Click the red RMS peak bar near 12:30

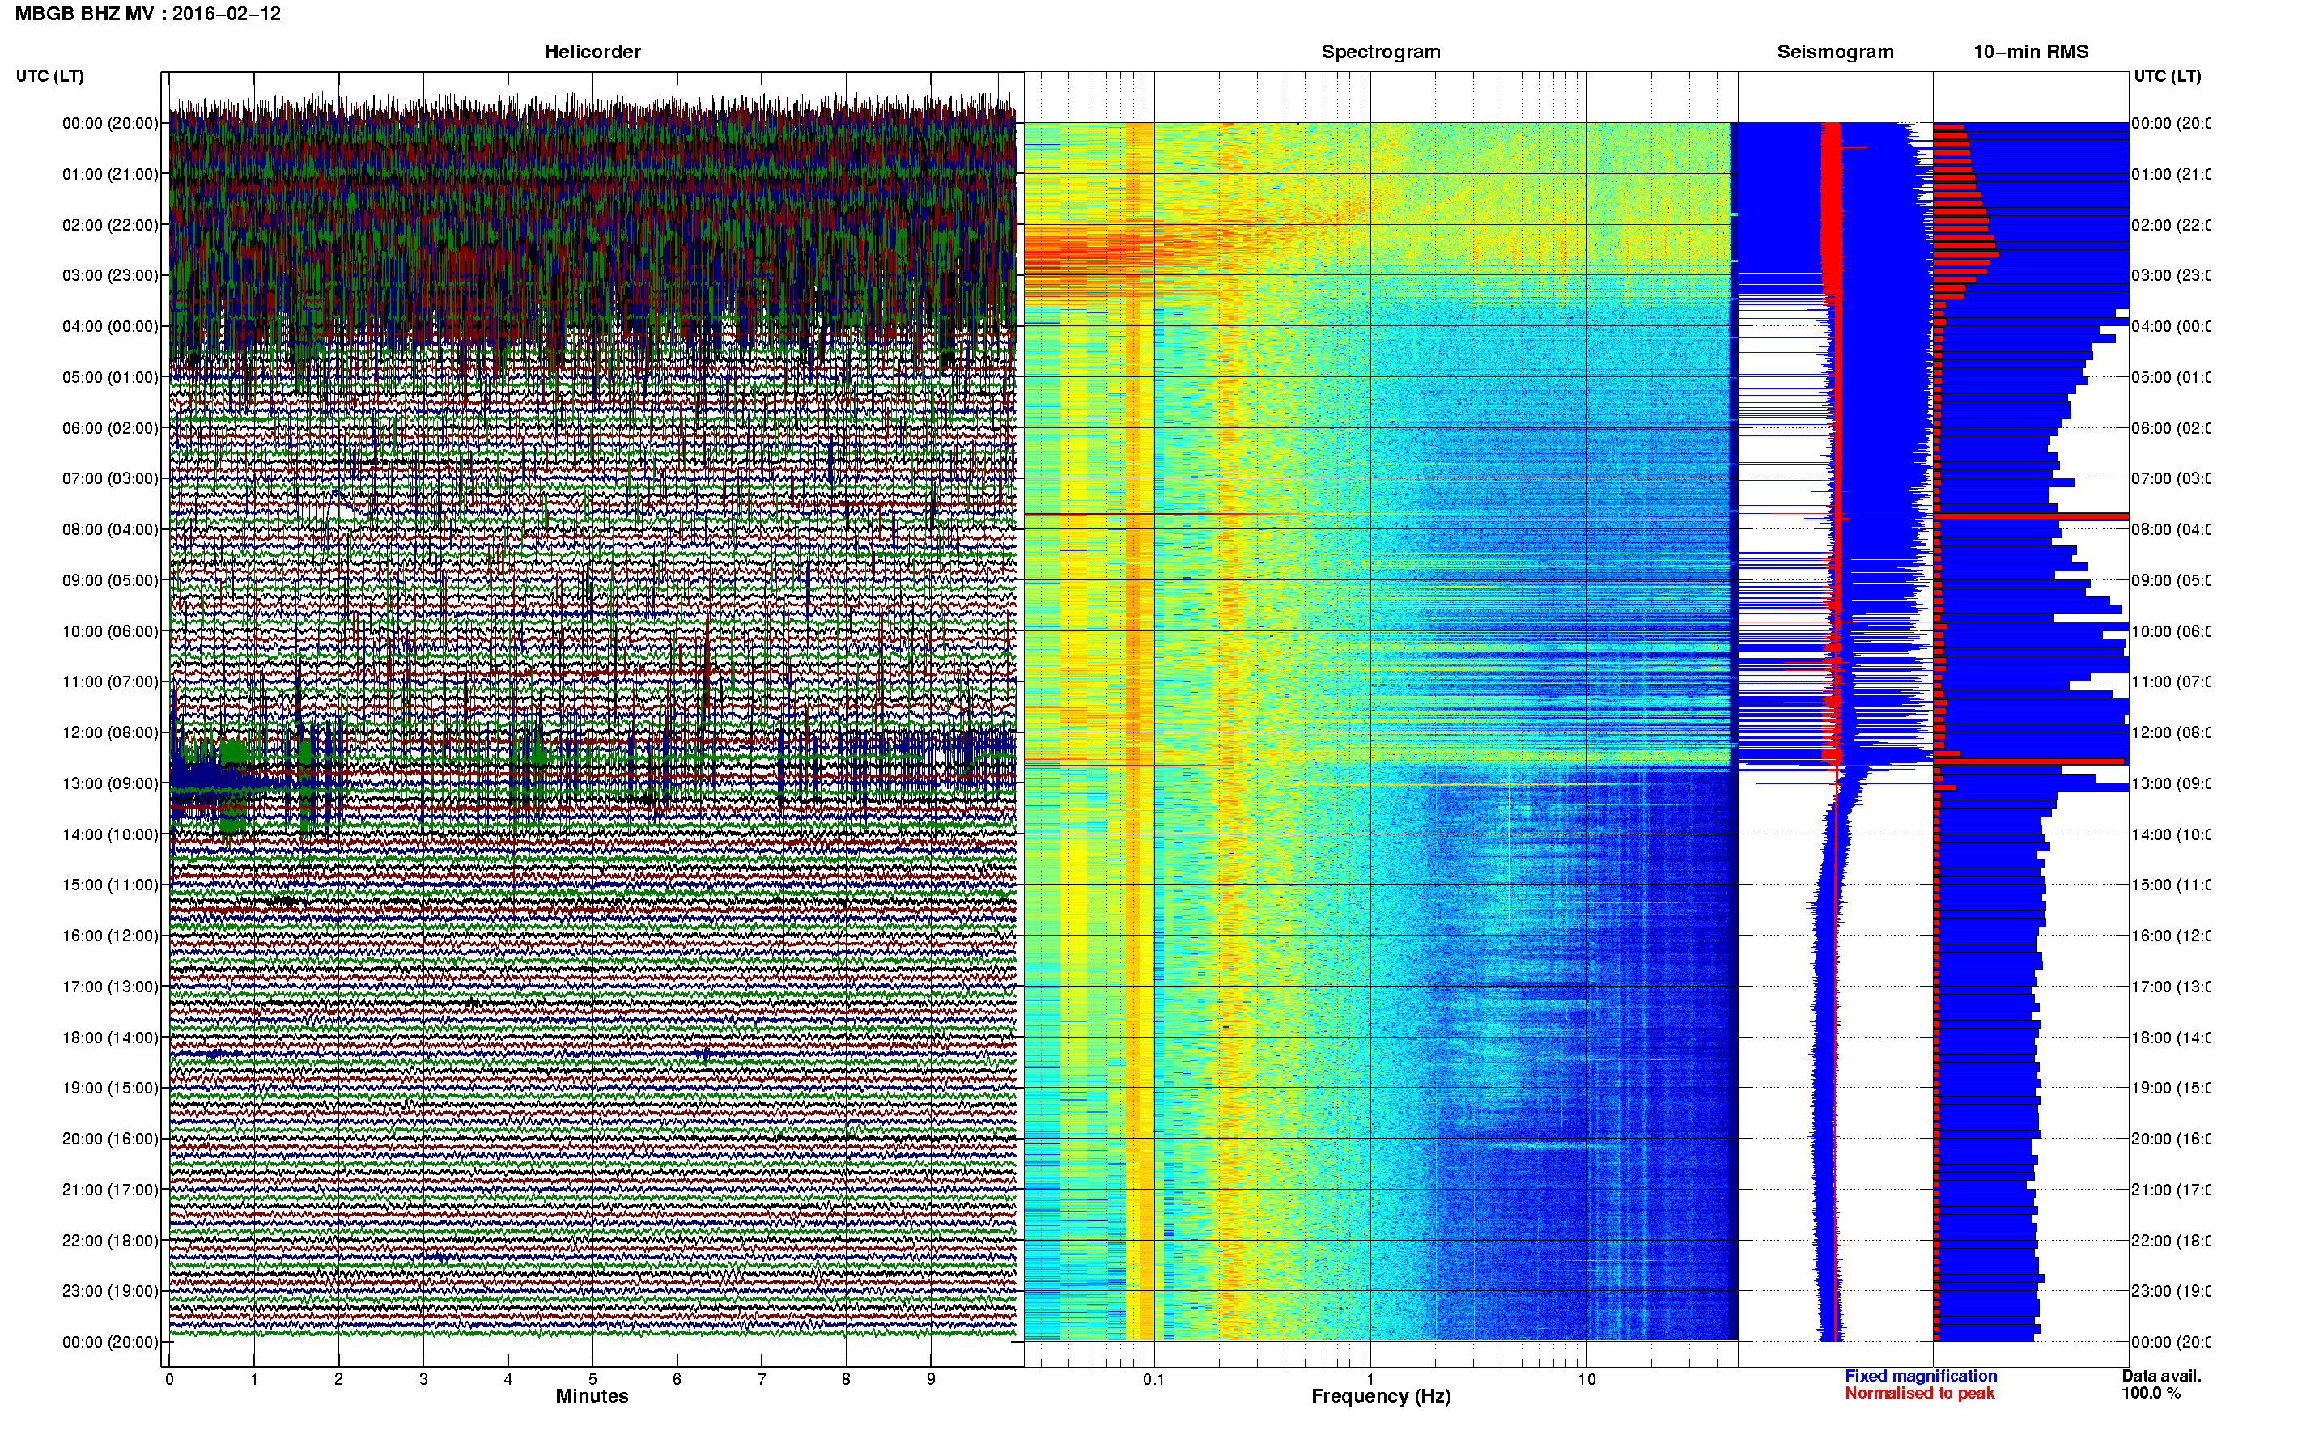pos(2030,762)
